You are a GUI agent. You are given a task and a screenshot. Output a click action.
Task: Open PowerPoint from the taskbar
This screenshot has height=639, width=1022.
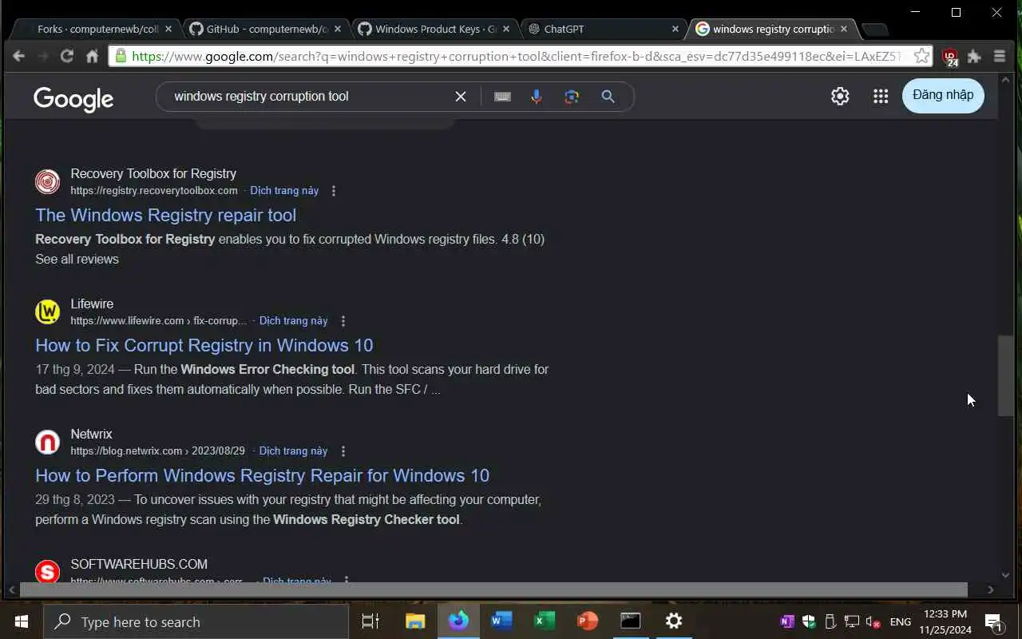[x=588, y=621]
